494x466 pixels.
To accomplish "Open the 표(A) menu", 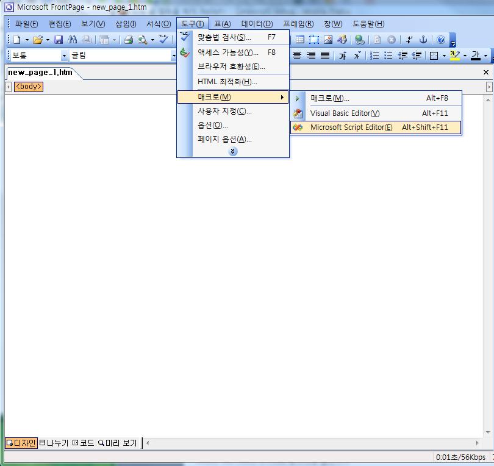I will coord(223,24).
